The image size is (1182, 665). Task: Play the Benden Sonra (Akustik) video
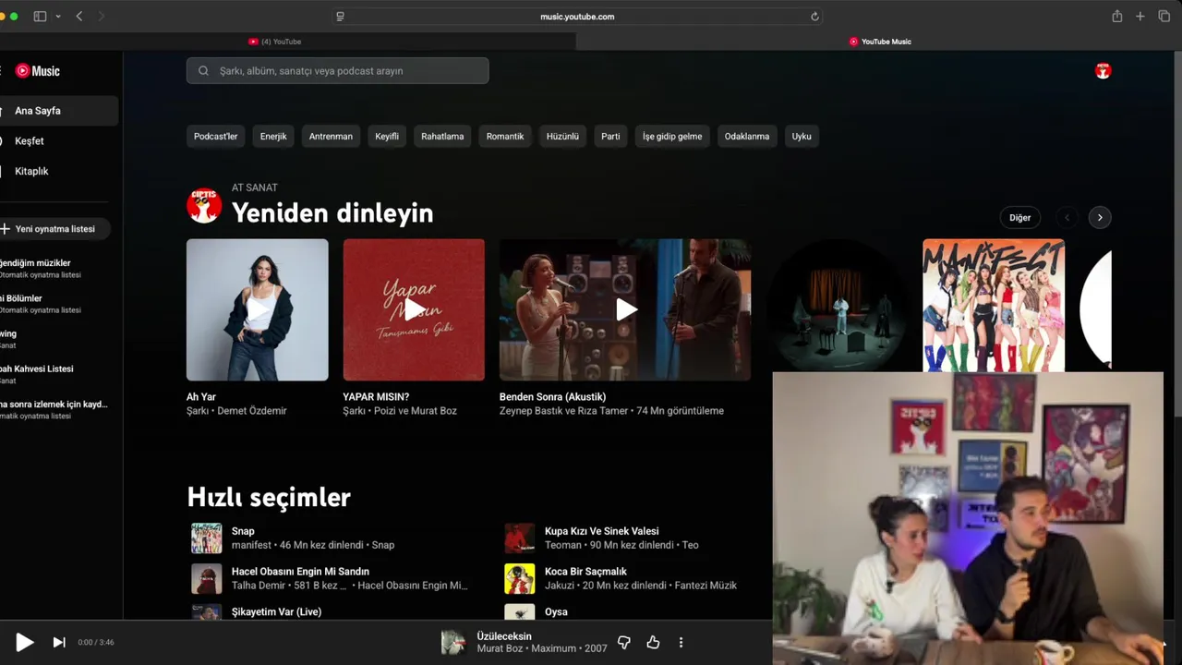[x=625, y=309]
